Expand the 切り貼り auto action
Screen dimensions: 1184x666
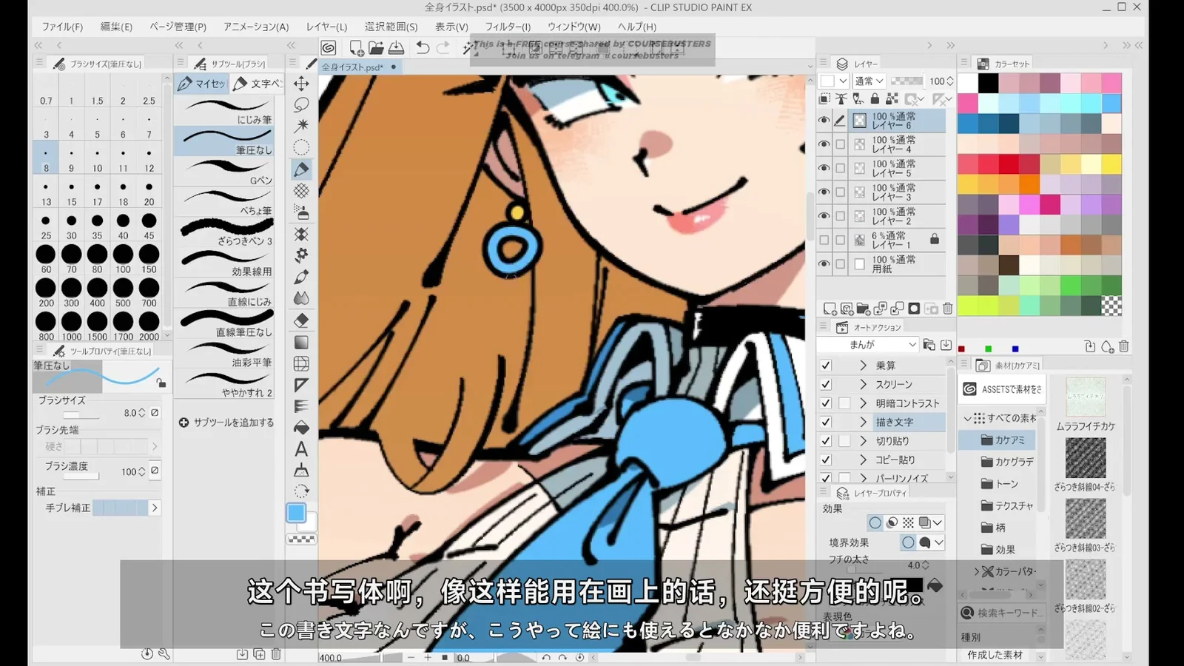863,440
